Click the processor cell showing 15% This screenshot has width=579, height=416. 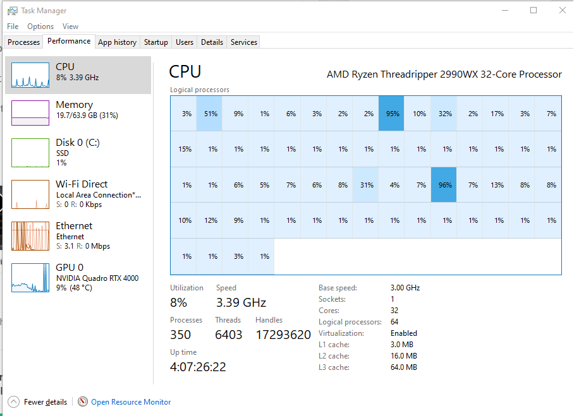click(183, 149)
